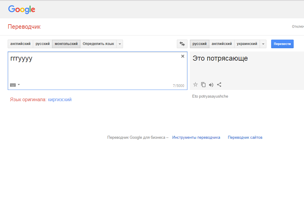The width and height of the screenshot is (304, 197).
Task: Listen to the translation audio
Action: coord(211,85)
